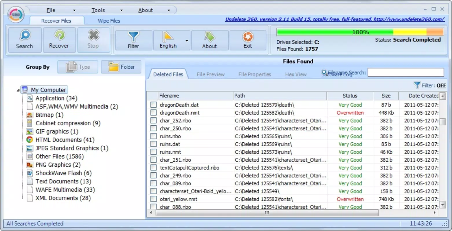Viewport: 452px width, 231px height.
Task: Switch to the Recover Files tab
Action: [56, 21]
